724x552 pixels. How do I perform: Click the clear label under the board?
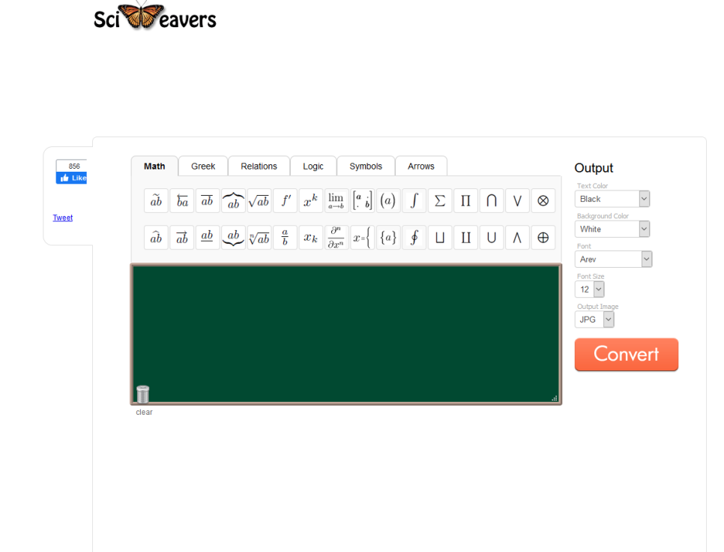point(144,412)
